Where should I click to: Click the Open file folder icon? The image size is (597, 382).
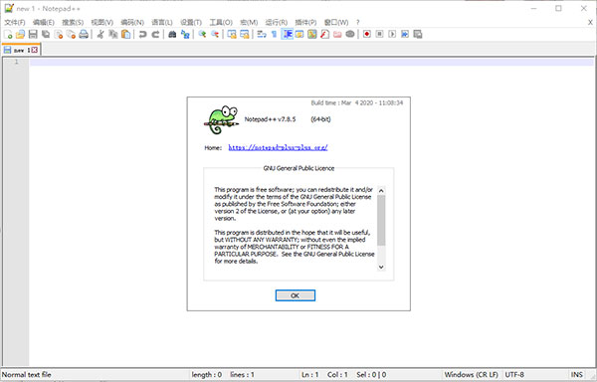click(20, 35)
